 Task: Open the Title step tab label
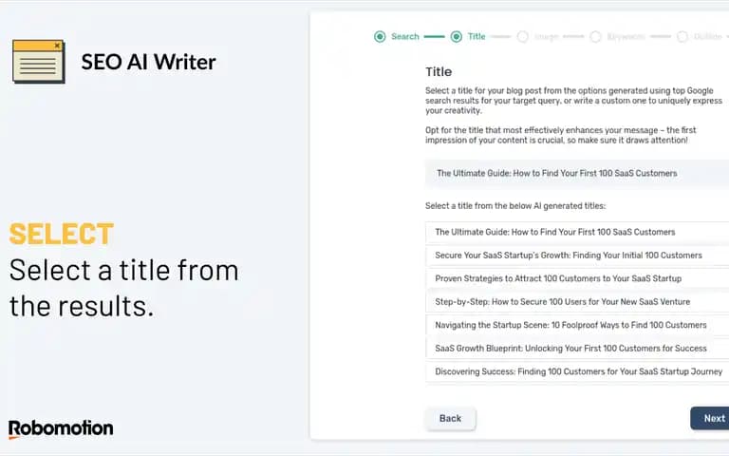477,37
